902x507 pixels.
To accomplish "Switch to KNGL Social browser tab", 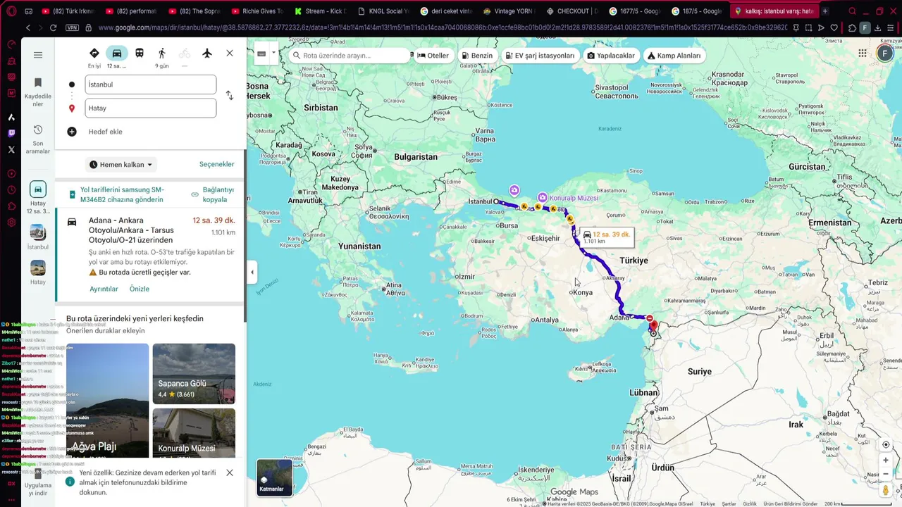I will coord(383,11).
